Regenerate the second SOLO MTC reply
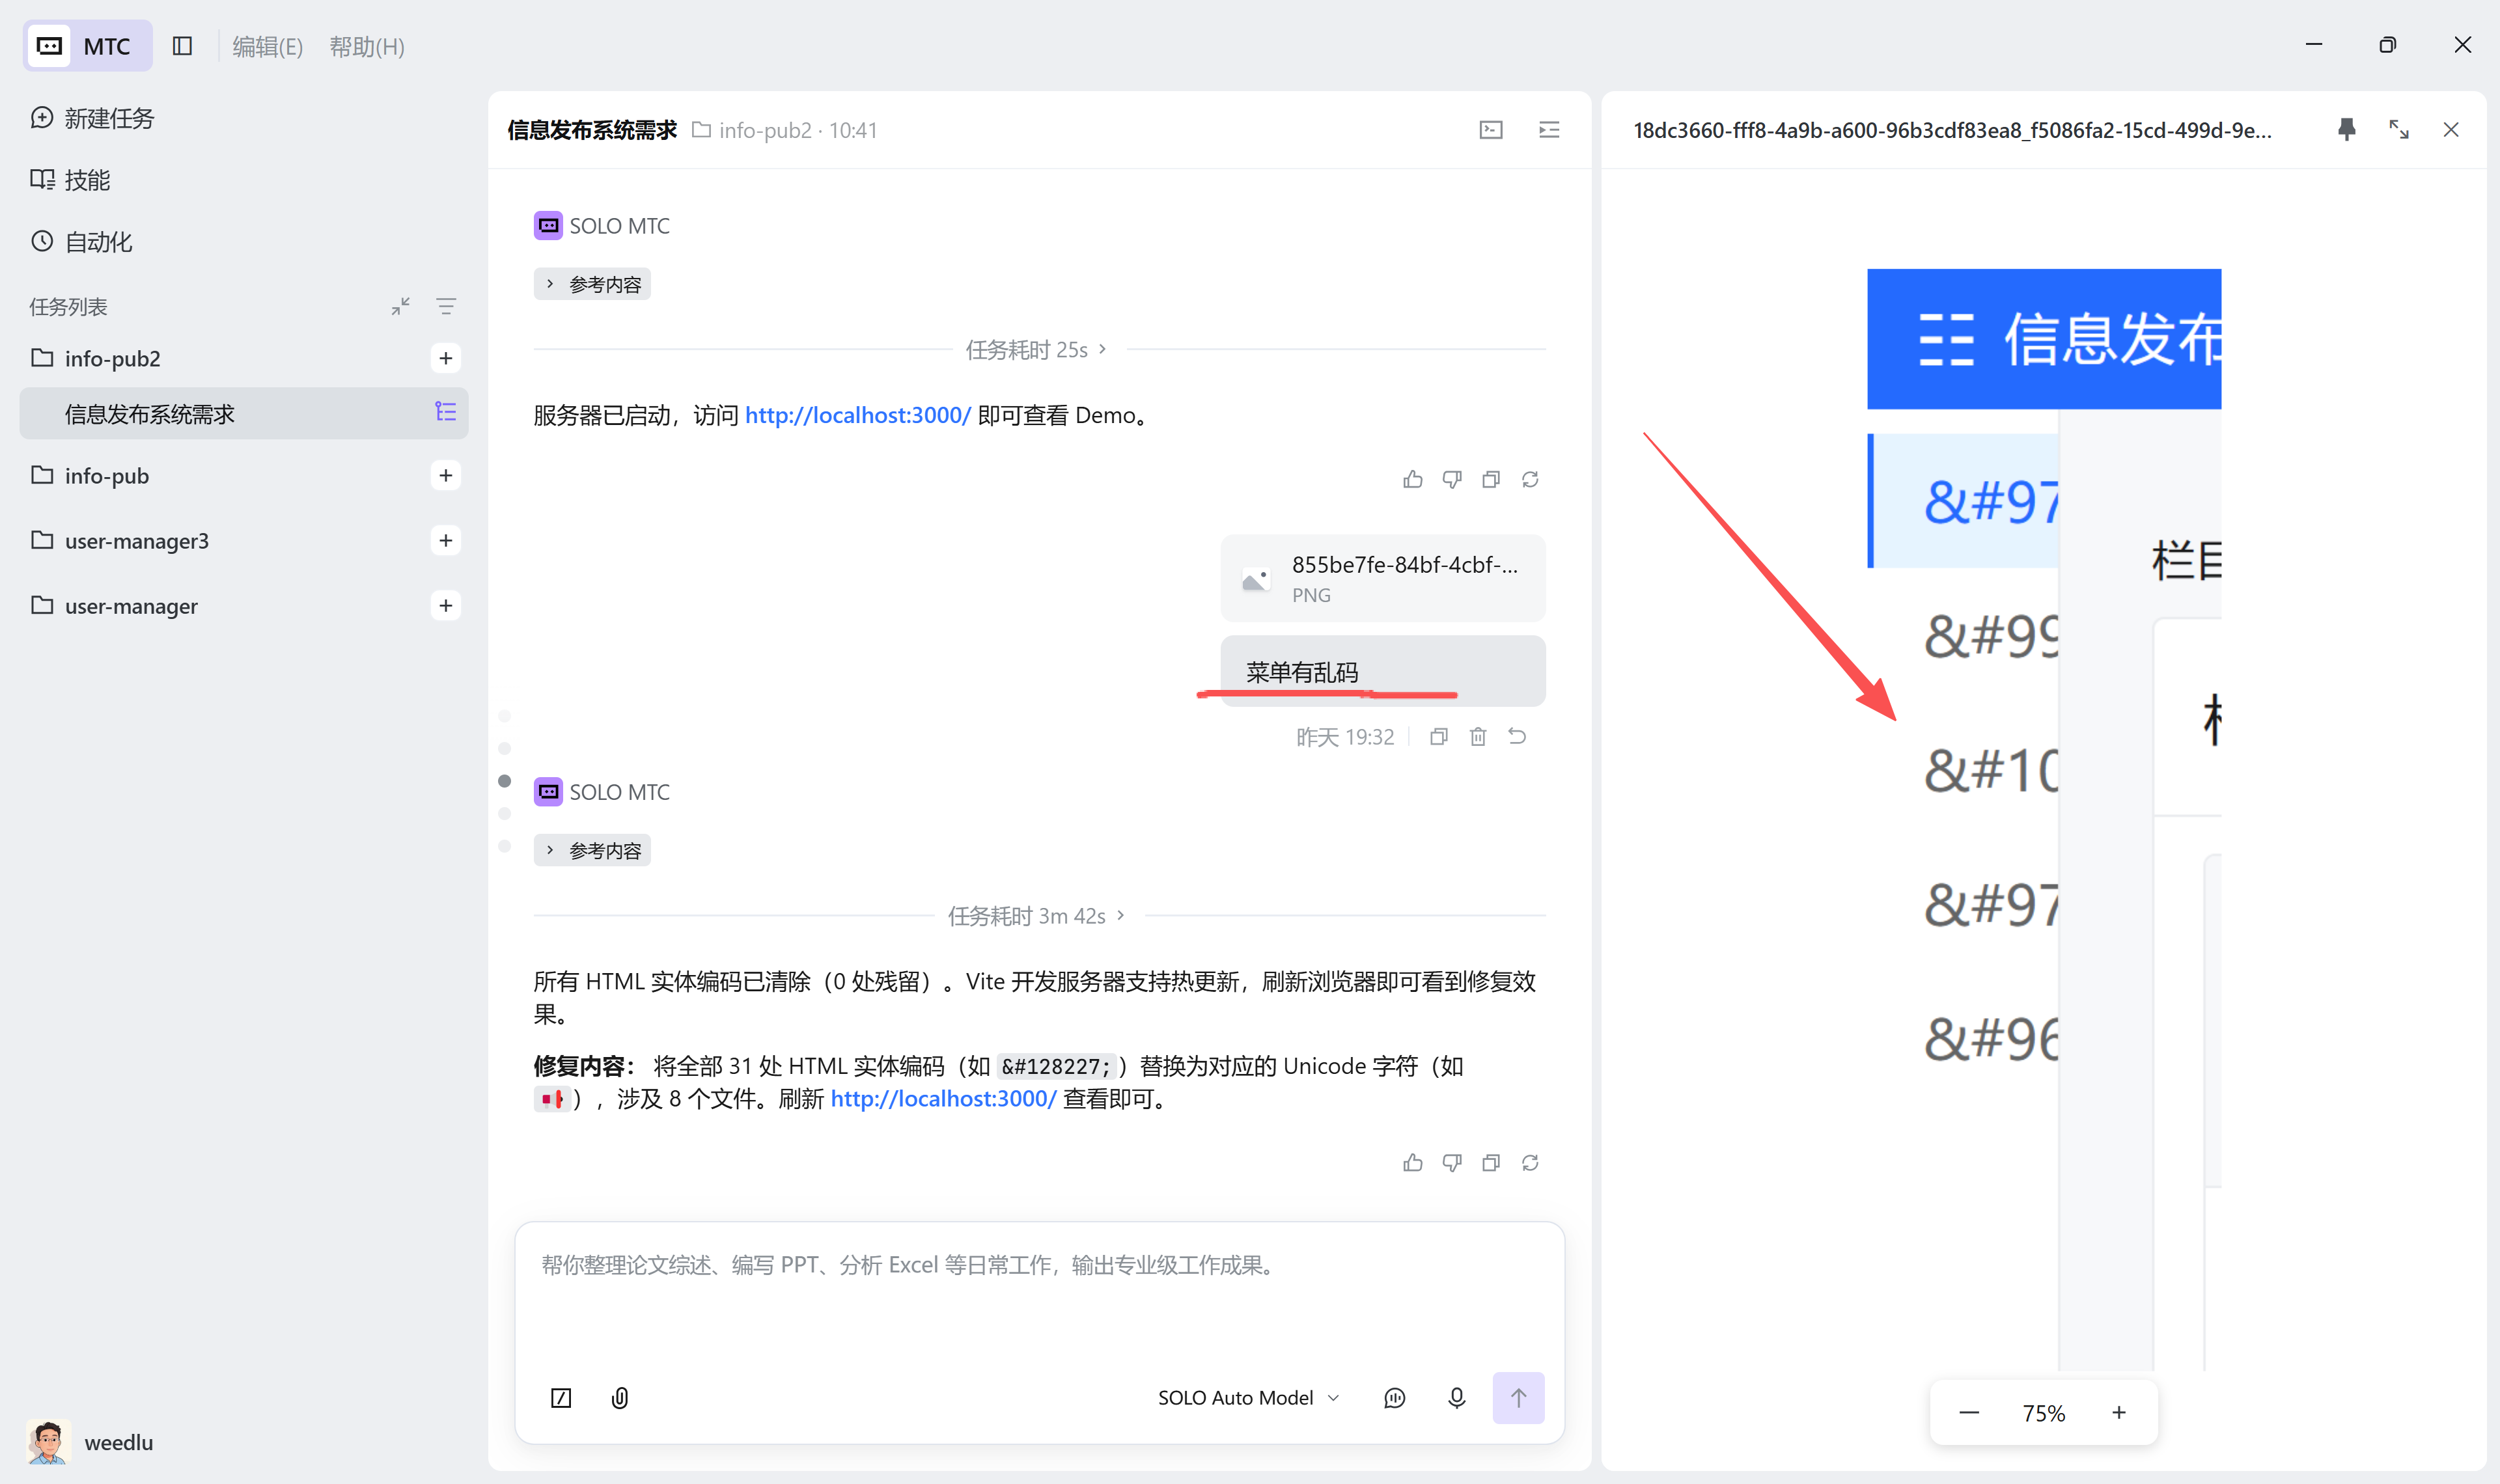Viewport: 2500px width, 1484px height. pyautogui.click(x=1530, y=1163)
